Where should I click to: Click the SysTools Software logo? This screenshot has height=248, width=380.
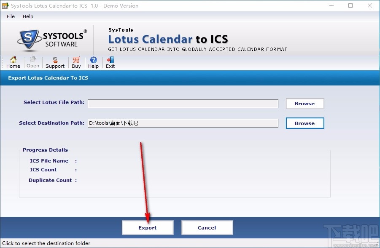pyautogui.click(x=51, y=39)
